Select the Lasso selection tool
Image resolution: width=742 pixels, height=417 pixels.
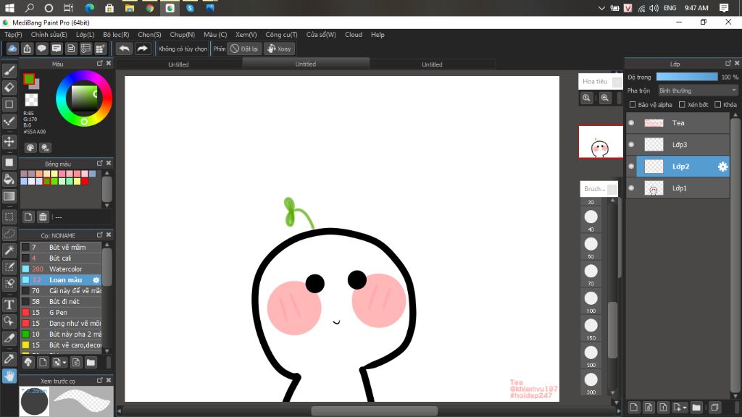click(9, 234)
